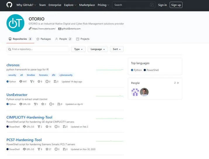Select the dfir topic tag
Screen dimensions: 209x159
(x=53, y=75)
